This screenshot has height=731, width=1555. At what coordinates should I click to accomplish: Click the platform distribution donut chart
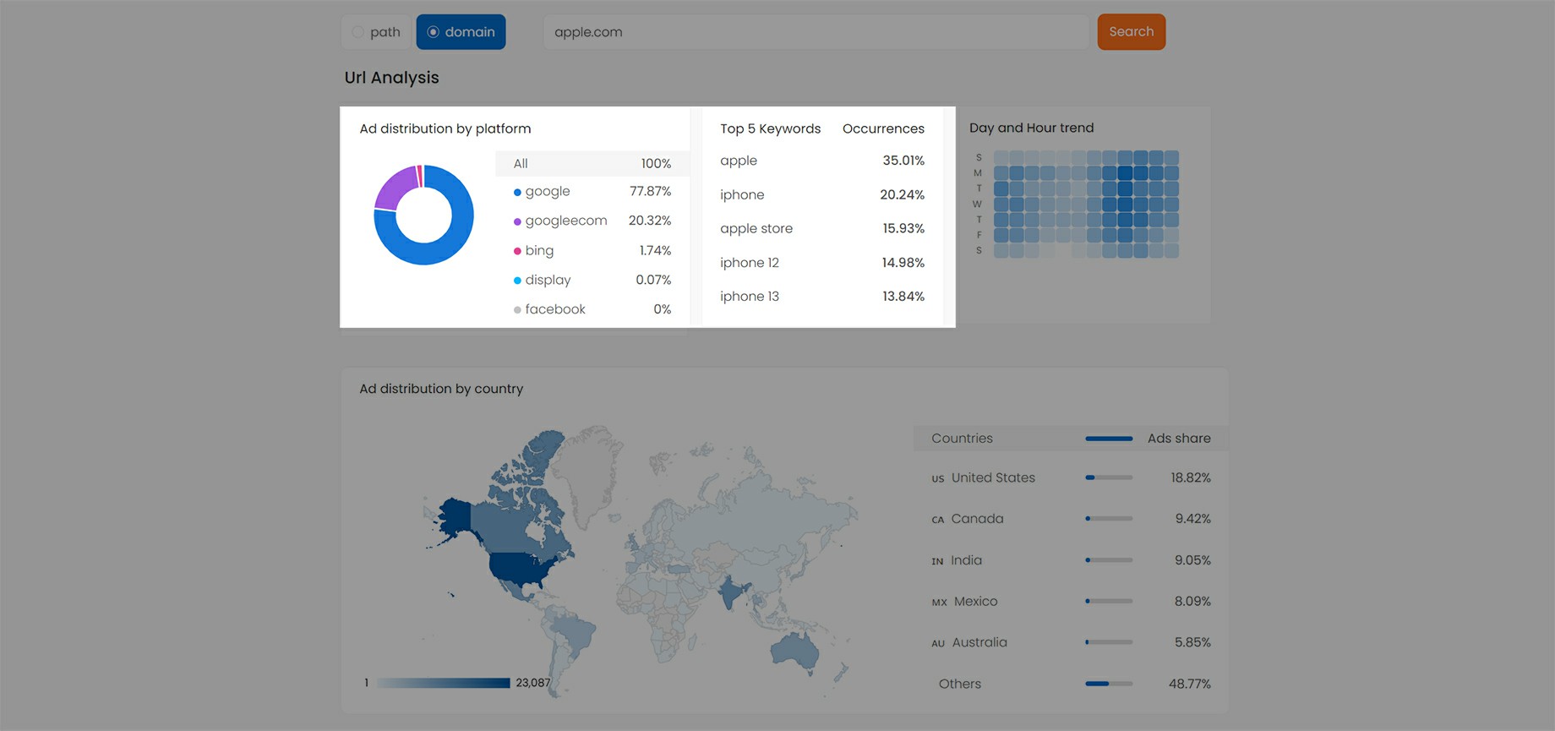tap(423, 215)
